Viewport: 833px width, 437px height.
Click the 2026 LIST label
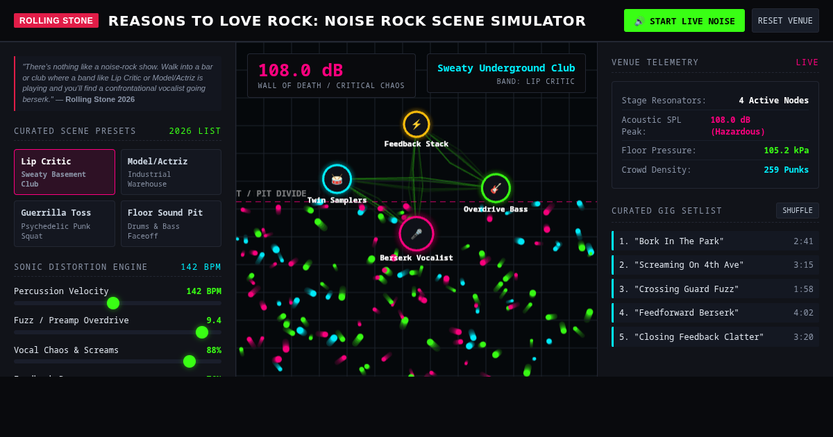pos(195,131)
